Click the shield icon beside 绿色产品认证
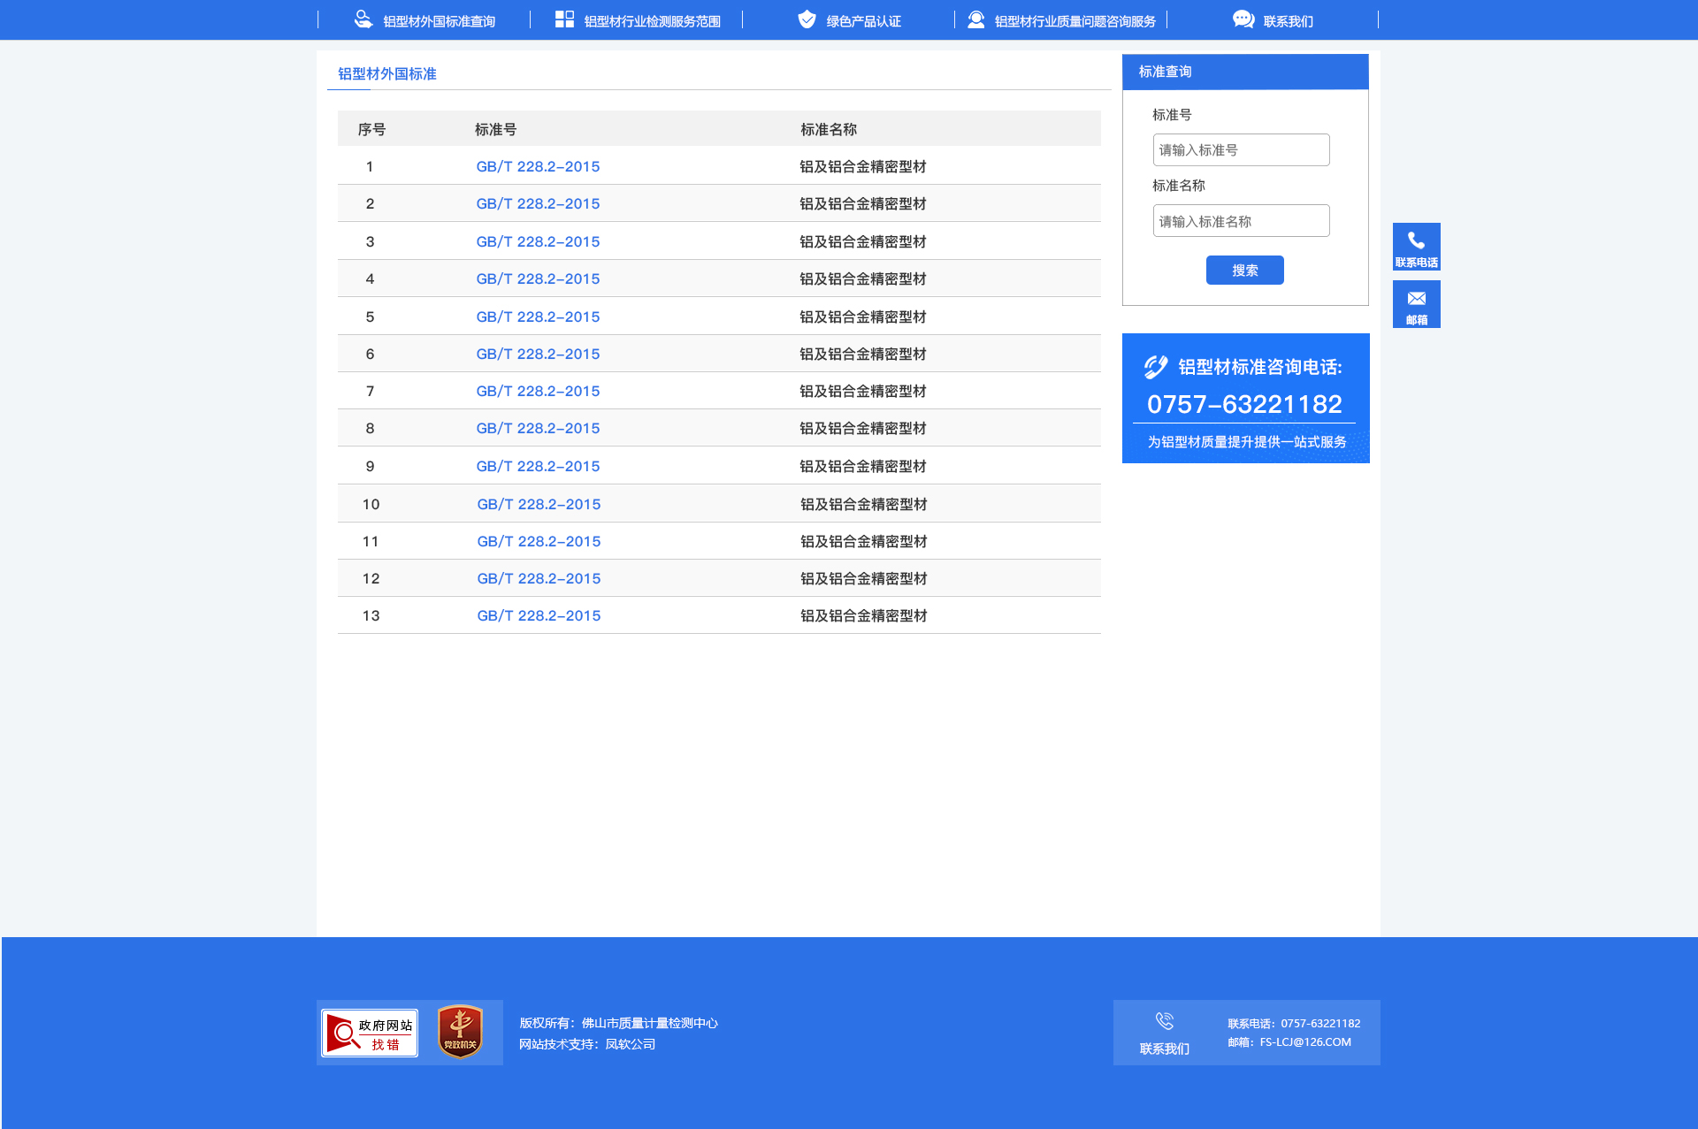Image resolution: width=1698 pixels, height=1129 pixels. click(x=807, y=19)
